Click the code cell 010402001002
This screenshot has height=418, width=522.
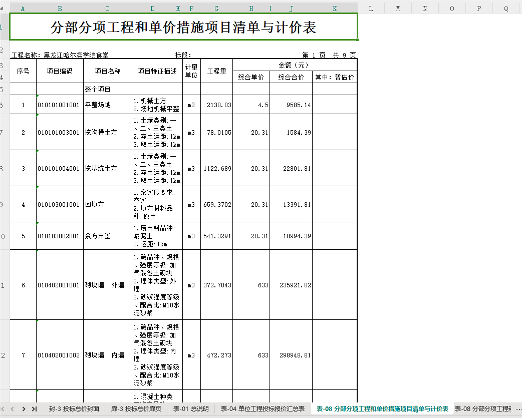[60, 355]
